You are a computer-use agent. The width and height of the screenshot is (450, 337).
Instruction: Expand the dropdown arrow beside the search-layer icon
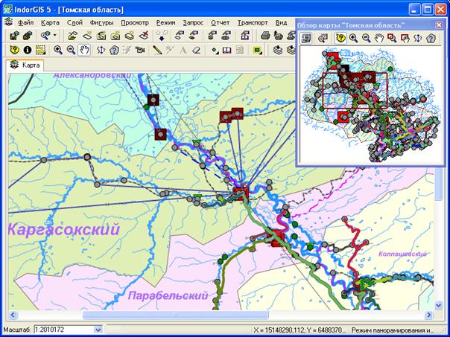[x=55, y=35]
